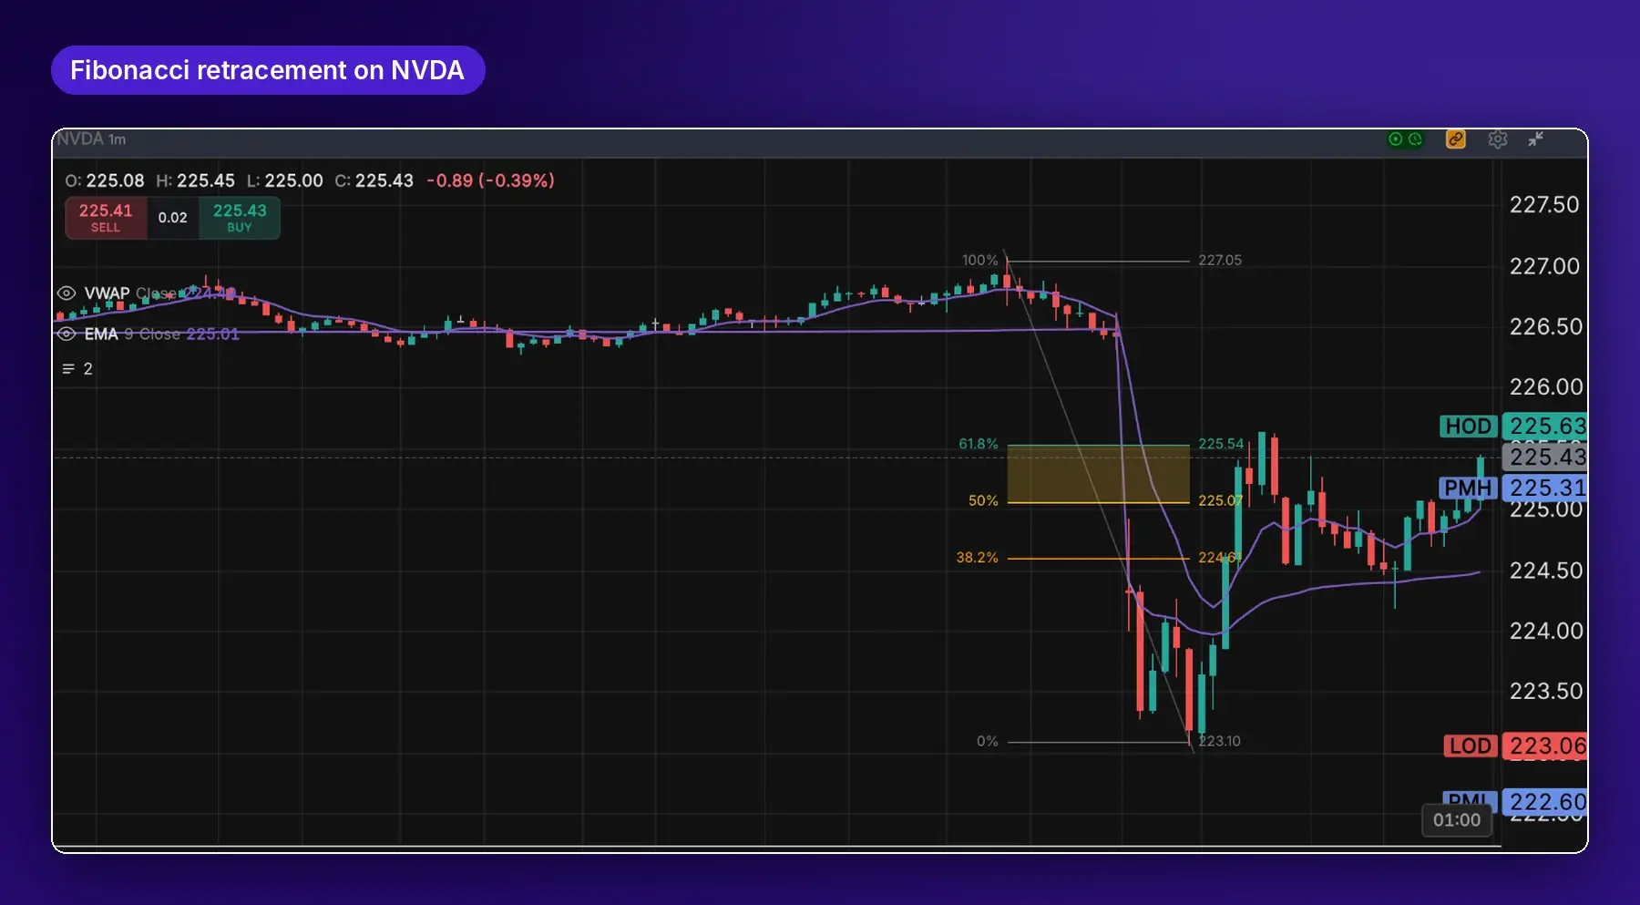Select the golden Fibonacci zone rectangle
The height and width of the screenshot is (905, 1640).
click(1098, 474)
